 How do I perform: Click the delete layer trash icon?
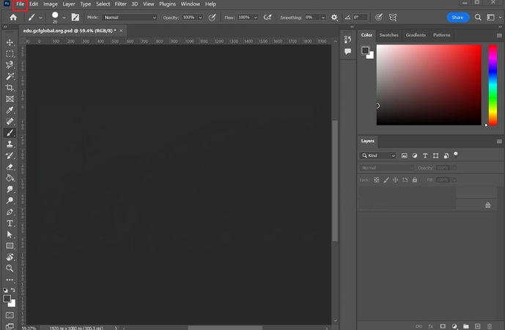pyautogui.click(x=489, y=326)
